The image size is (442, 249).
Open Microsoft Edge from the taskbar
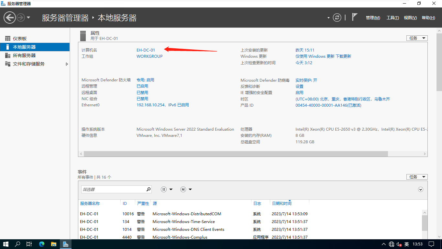coord(42,244)
